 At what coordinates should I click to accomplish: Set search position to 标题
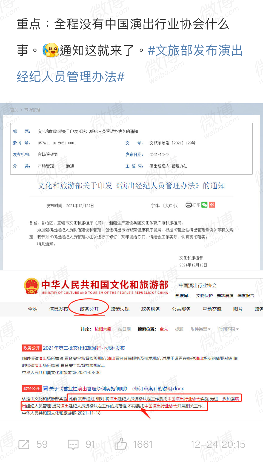tap(179, 329)
